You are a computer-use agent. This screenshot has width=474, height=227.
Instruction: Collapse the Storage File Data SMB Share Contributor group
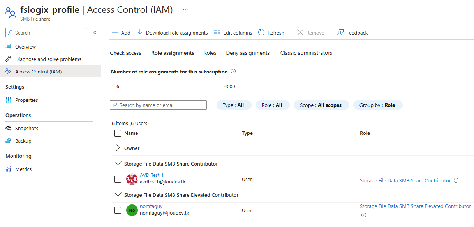coord(118,164)
